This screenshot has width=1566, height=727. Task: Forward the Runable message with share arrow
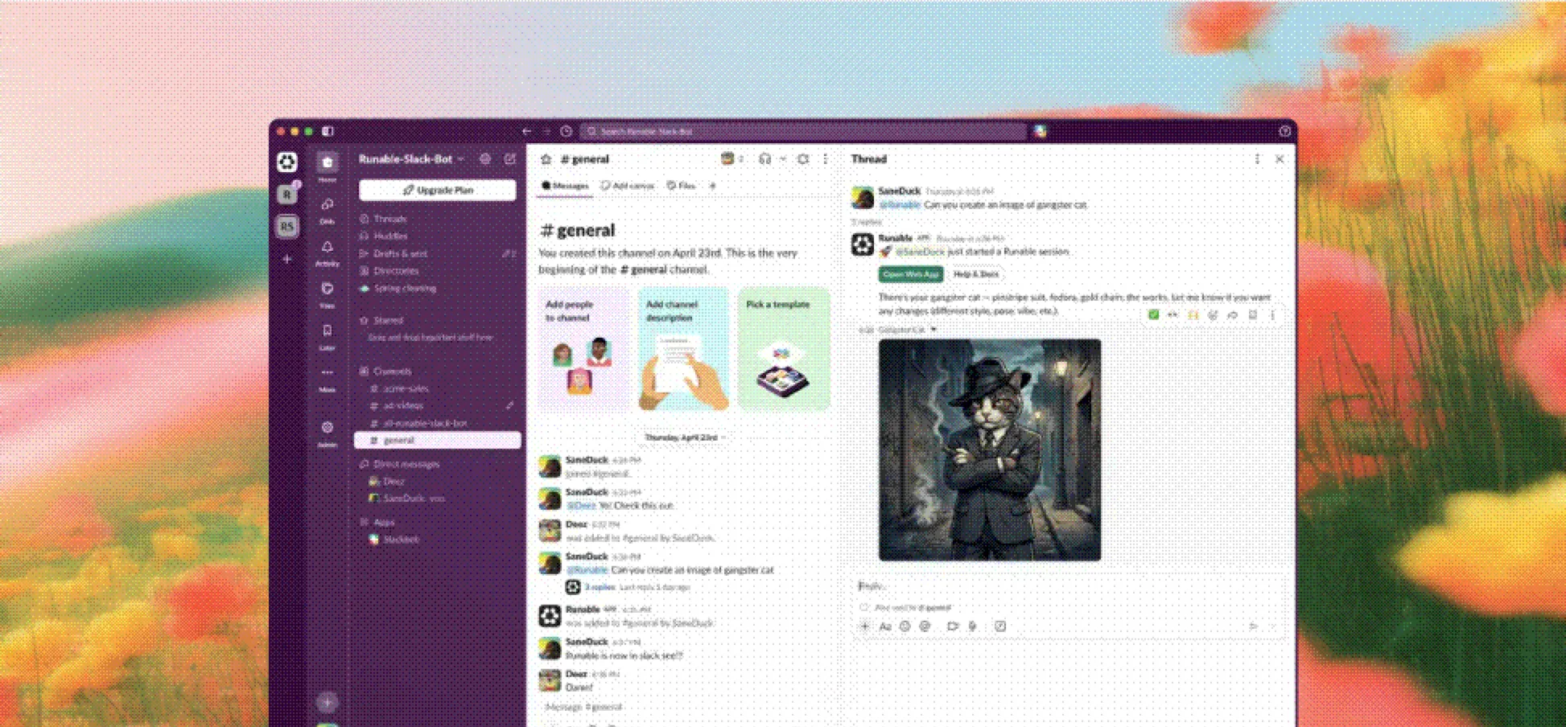(x=1232, y=314)
